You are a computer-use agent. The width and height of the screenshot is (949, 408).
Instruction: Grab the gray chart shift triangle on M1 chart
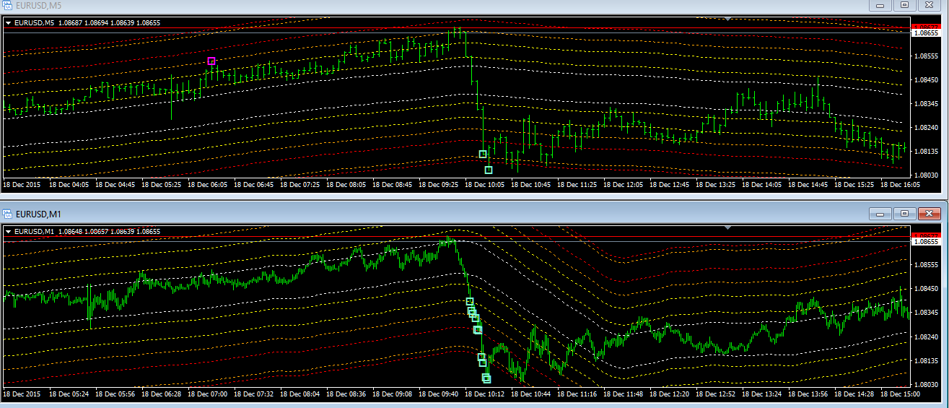(727, 227)
